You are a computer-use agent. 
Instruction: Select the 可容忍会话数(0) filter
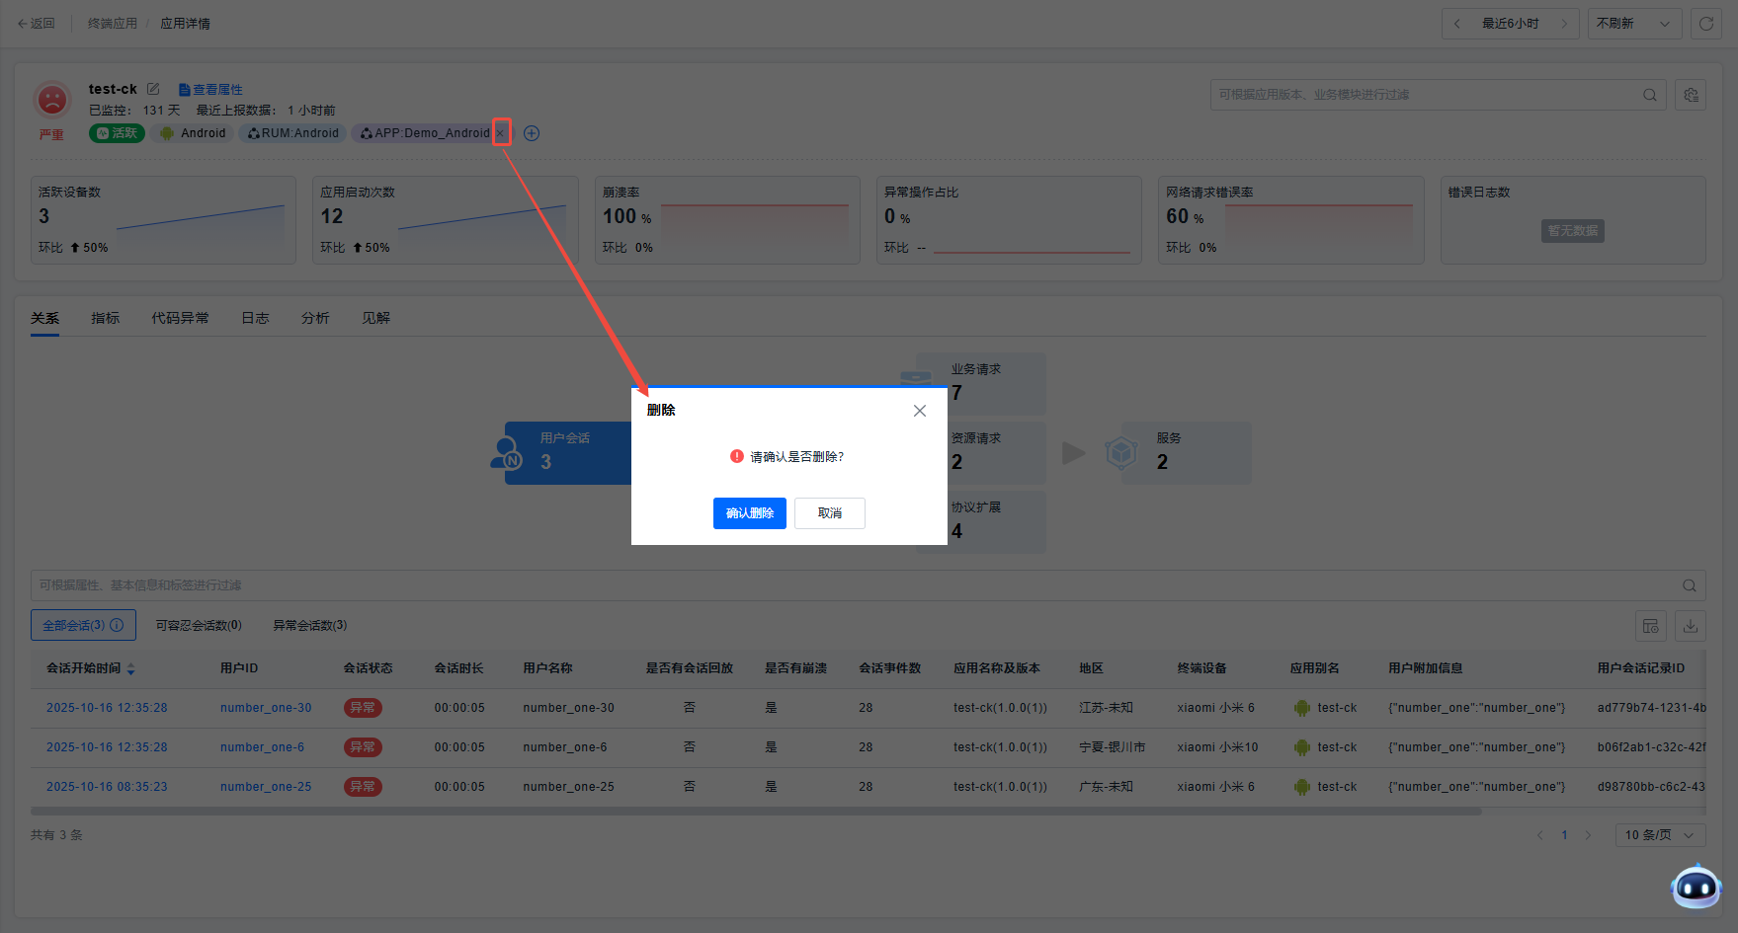click(199, 626)
